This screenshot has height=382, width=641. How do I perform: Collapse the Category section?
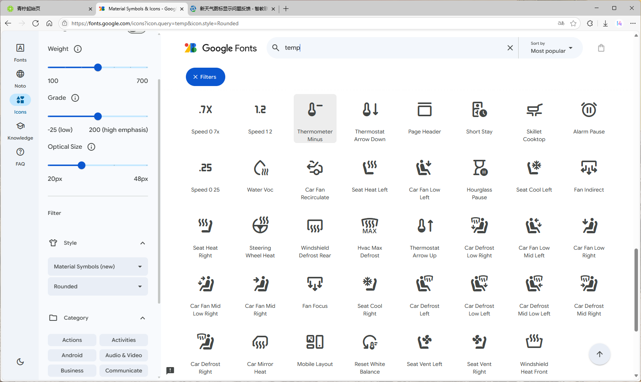(143, 318)
